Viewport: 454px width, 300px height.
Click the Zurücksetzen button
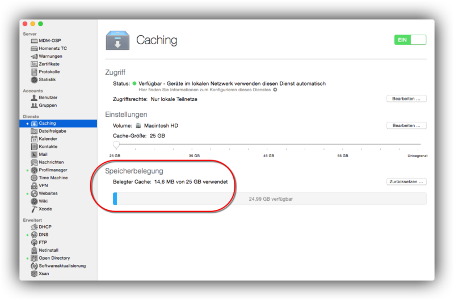click(x=406, y=181)
